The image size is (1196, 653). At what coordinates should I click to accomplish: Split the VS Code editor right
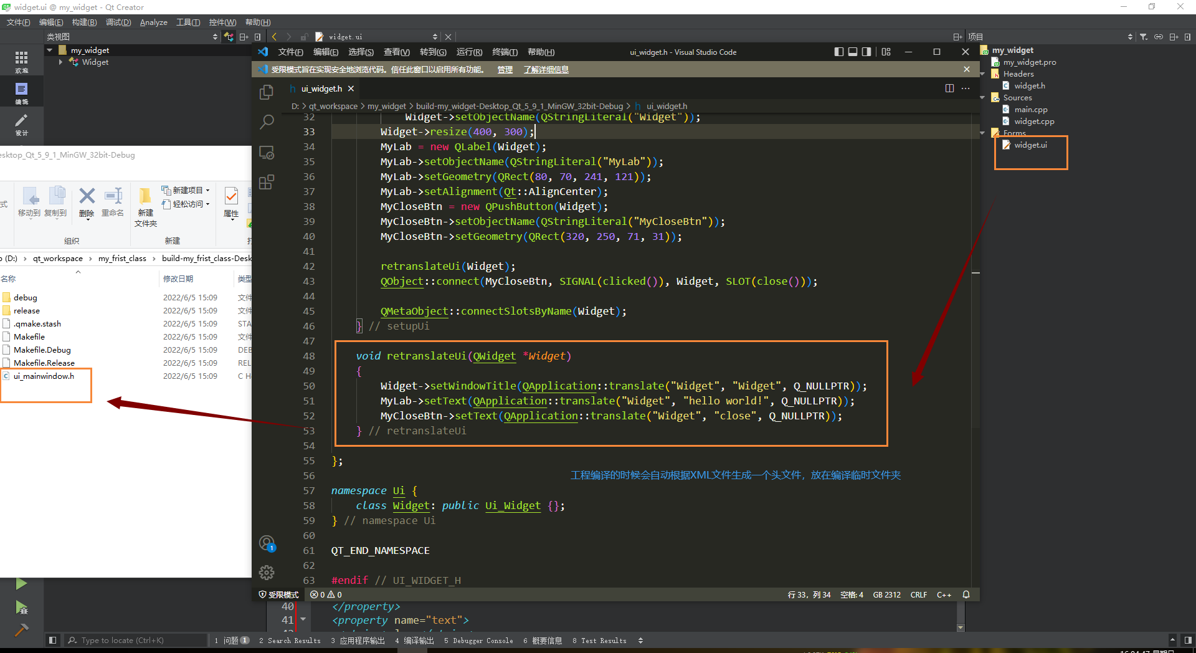949,88
